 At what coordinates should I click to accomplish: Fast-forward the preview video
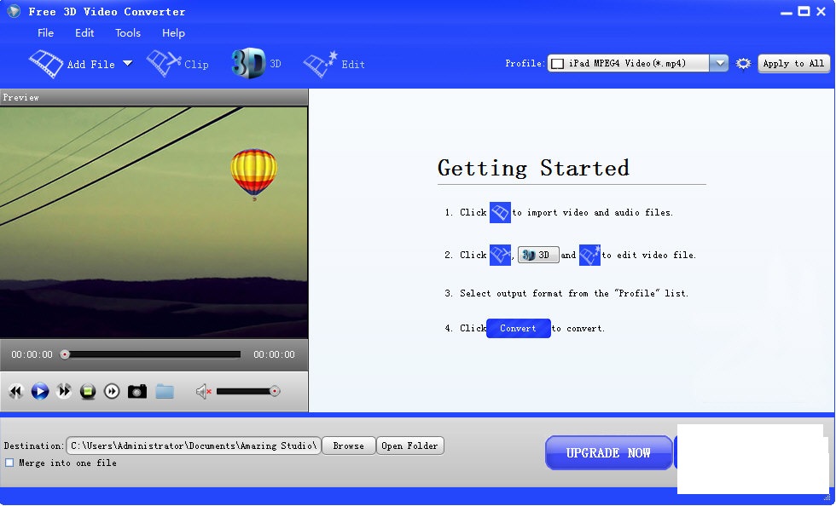click(x=64, y=391)
